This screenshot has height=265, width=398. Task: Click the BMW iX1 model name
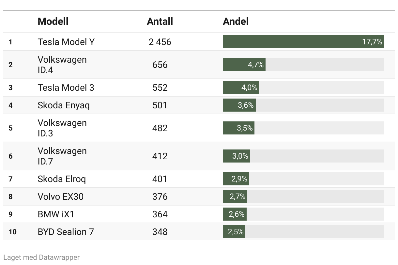click(x=56, y=214)
